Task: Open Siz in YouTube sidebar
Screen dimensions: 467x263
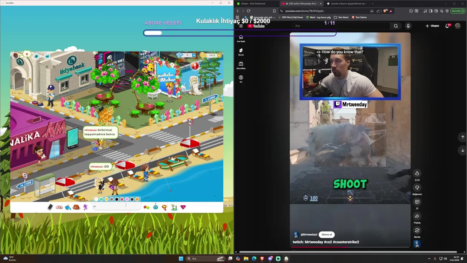Action: click(241, 79)
